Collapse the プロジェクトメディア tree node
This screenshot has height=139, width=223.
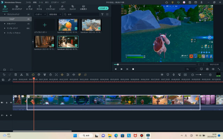[5, 14]
